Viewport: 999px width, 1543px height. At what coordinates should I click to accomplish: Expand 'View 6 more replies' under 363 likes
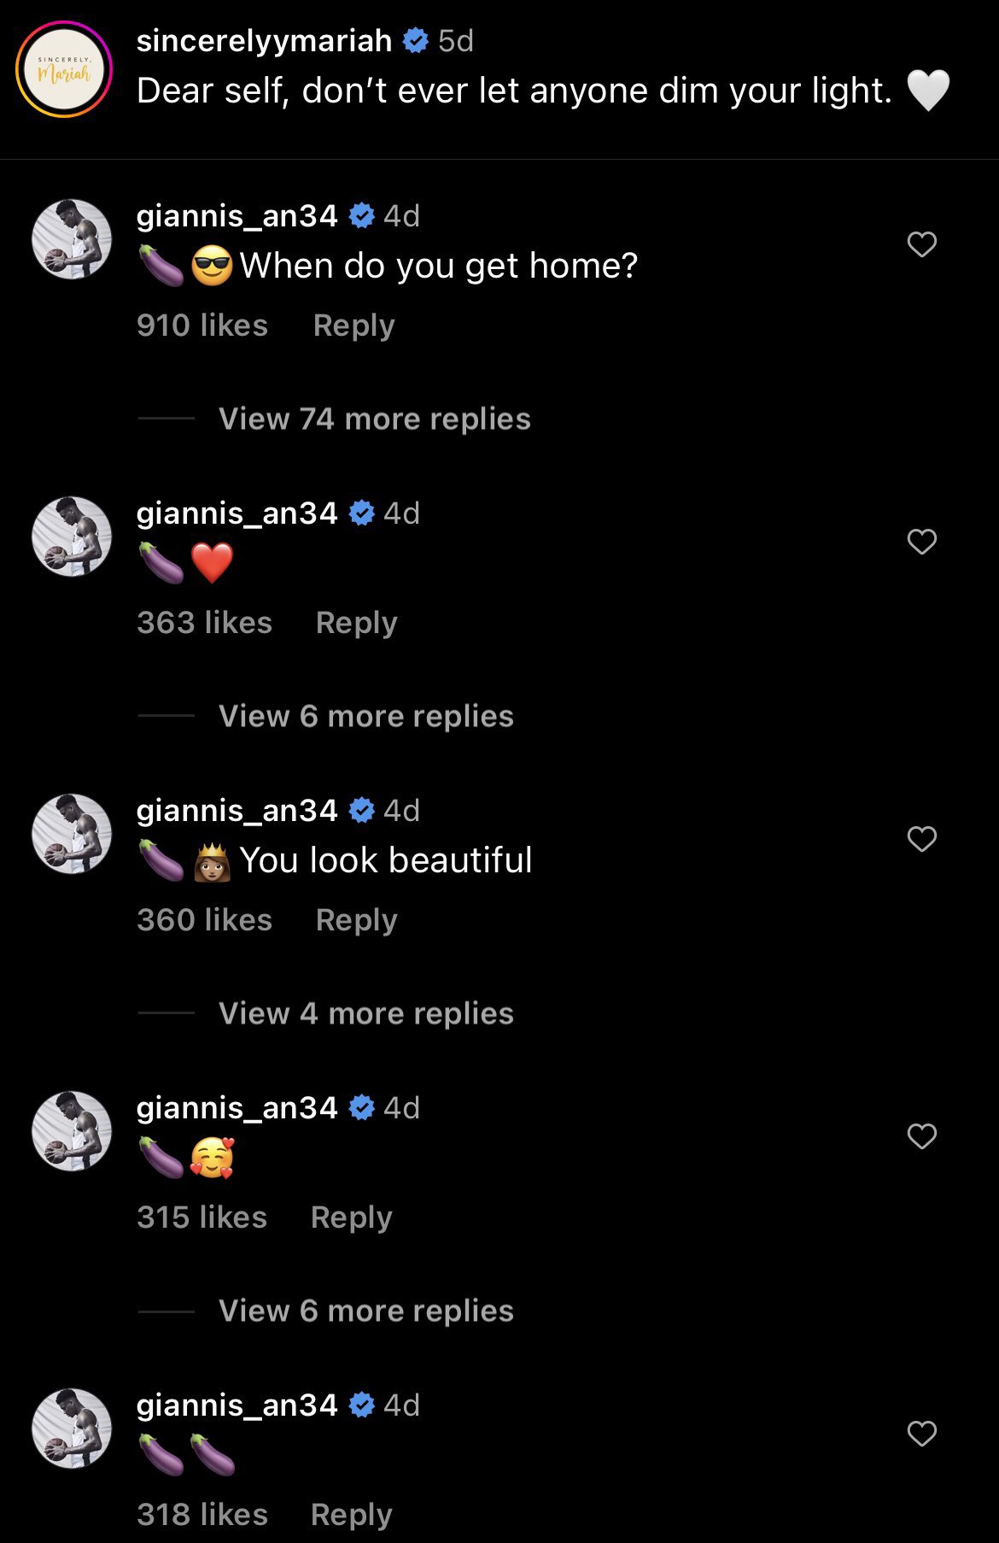365,716
